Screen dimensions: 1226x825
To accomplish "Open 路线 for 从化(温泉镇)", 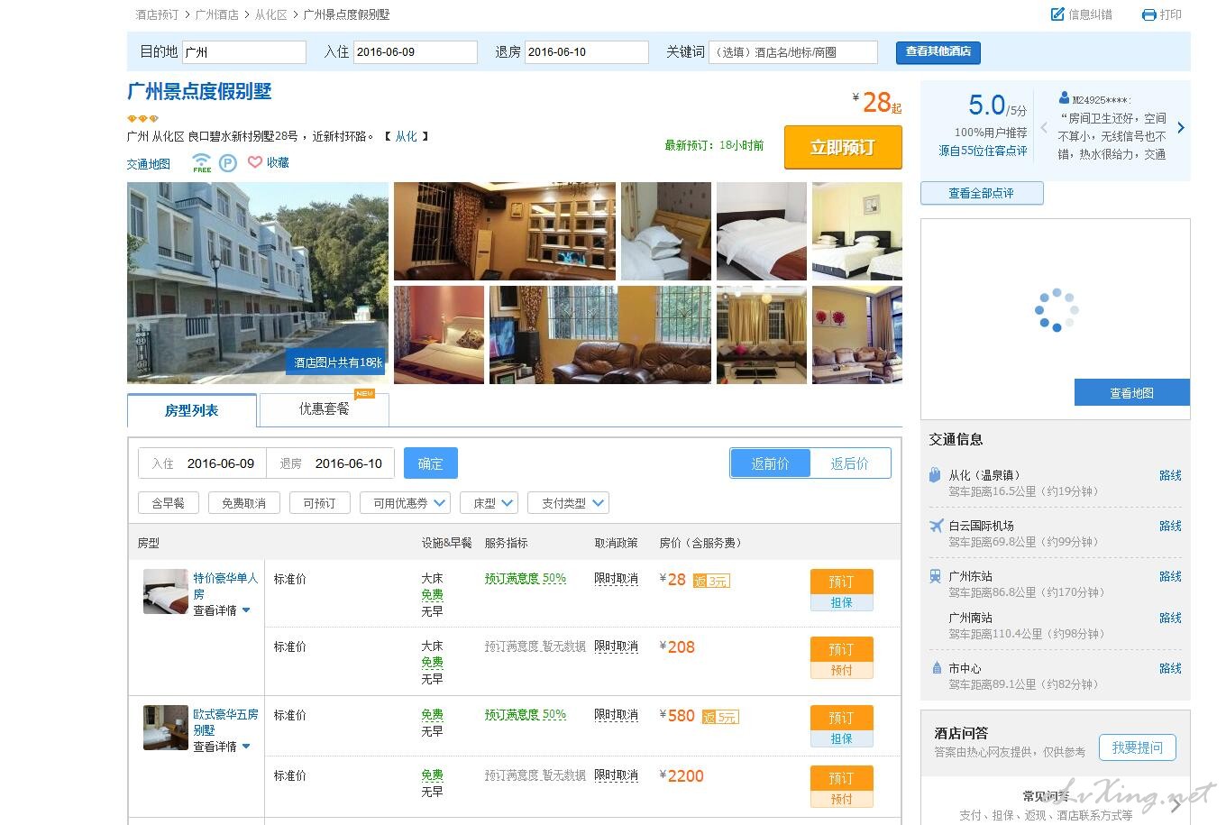I will click(1170, 475).
